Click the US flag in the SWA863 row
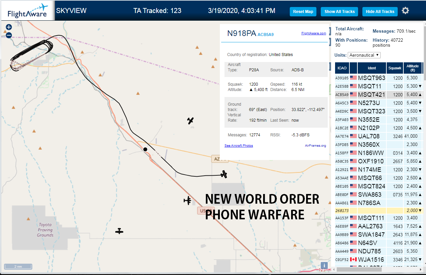 [x=353, y=195]
